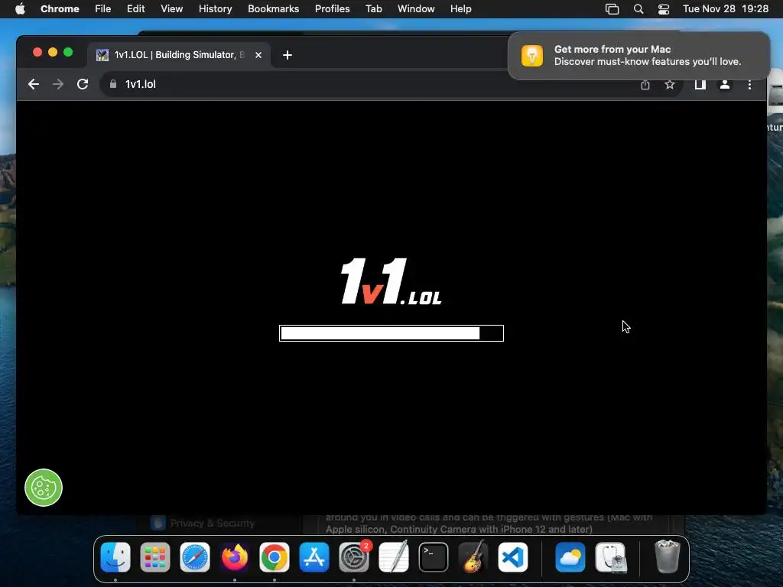Click the date and time in menu bar
The width and height of the screenshot is (783, 587).
click(x=726, y=9)
